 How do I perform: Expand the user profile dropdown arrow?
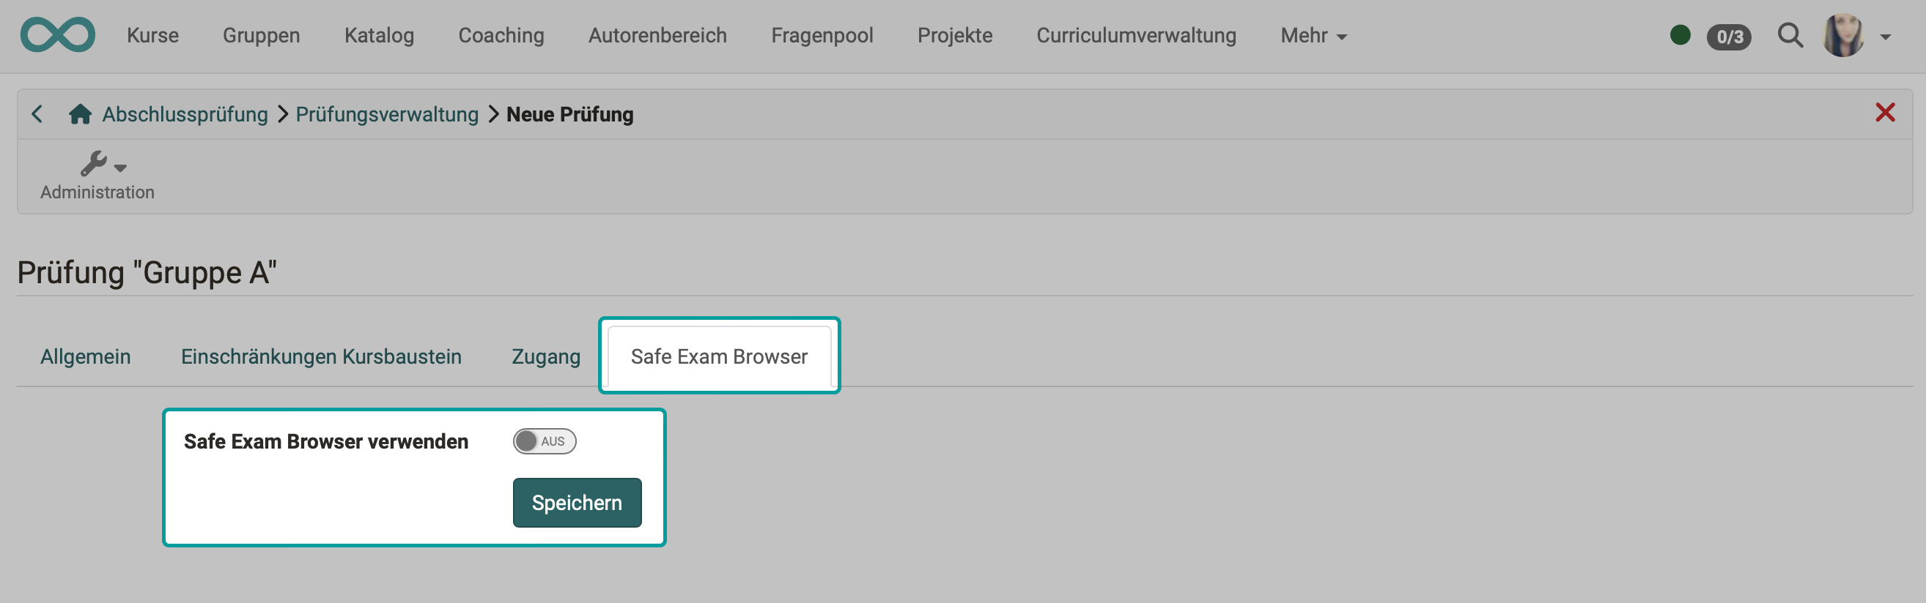point(1886,37)
